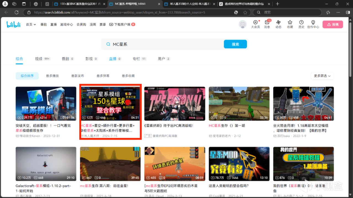This screenshot has height=198, width=353.
Task: Sort results by 最多收藏
Action: click(x=128, y=76)
